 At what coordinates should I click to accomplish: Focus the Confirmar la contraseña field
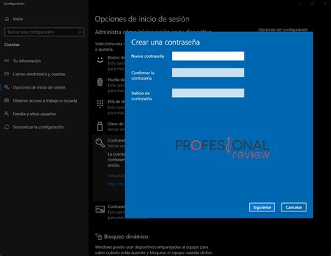pos(208,73)
